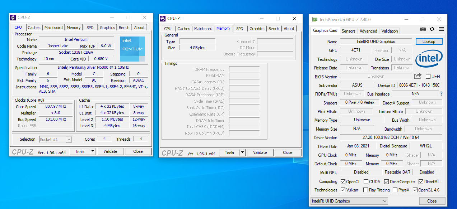Expand Tools arrow in CPU-Z memory window
This screenshot has height=209, width=457.
point(242,152)
